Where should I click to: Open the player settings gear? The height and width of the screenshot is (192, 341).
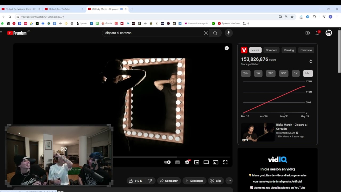[x=187, y=162]
